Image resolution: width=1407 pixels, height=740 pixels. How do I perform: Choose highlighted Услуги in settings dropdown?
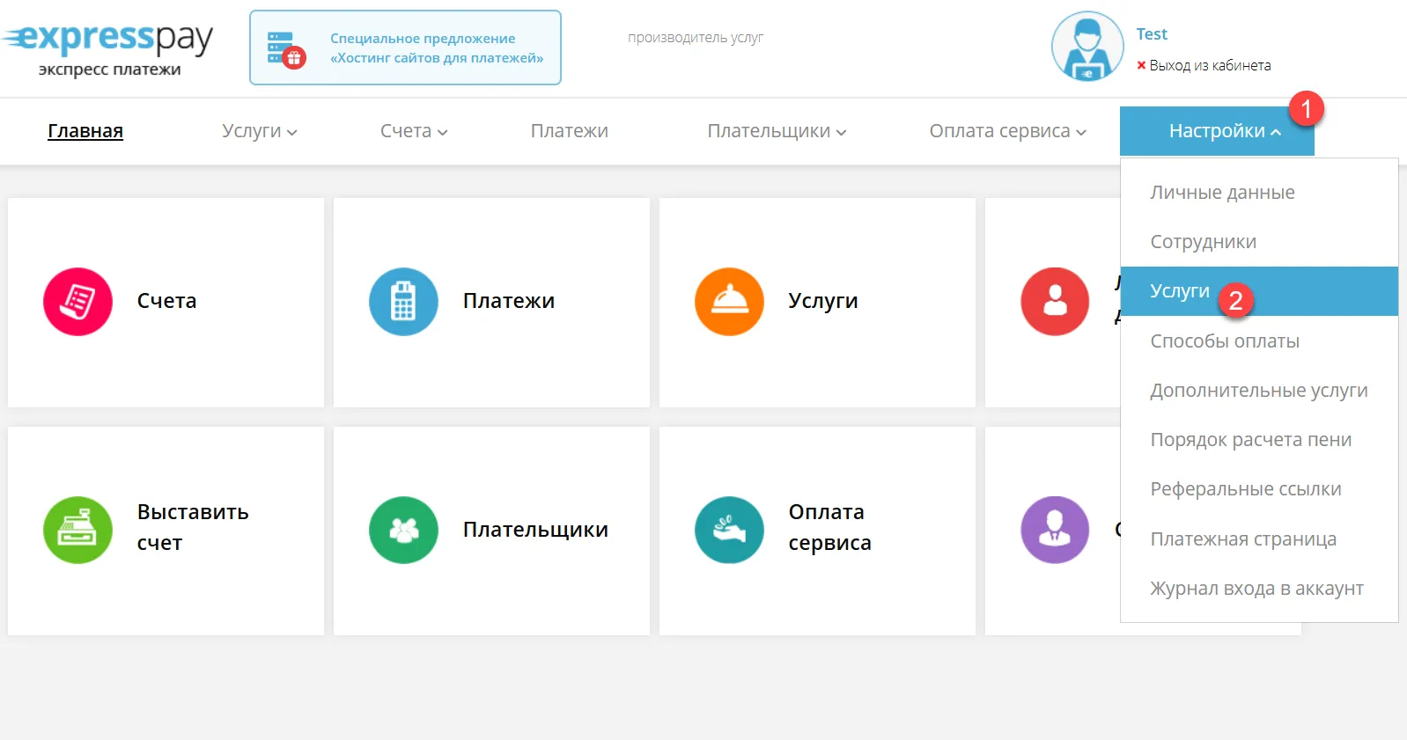(x=1259, y=291)
